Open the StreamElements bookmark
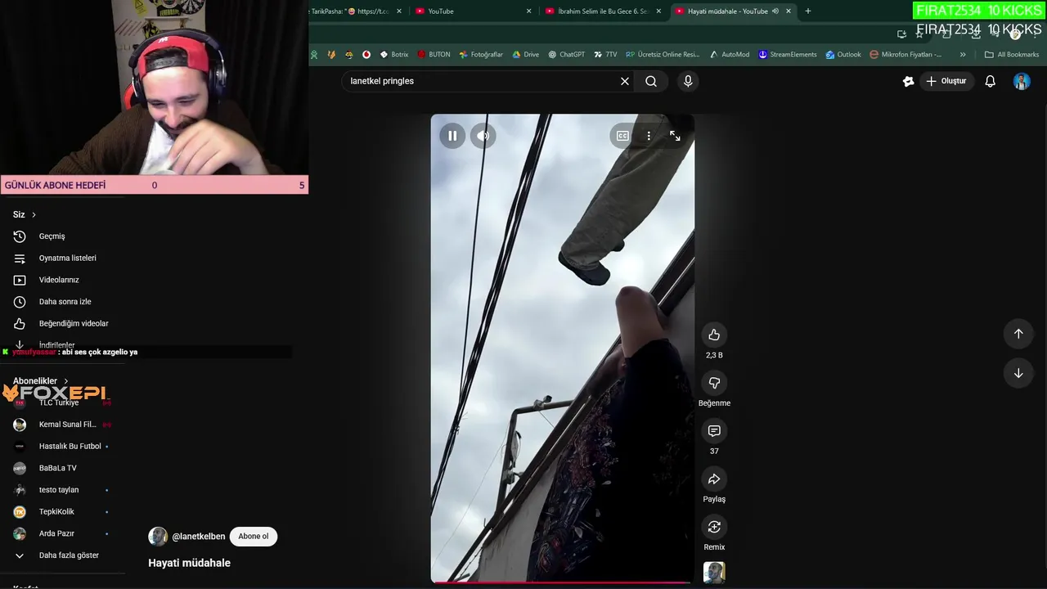This screenshot has width=1047, height=589. click(x=787, y=55)
